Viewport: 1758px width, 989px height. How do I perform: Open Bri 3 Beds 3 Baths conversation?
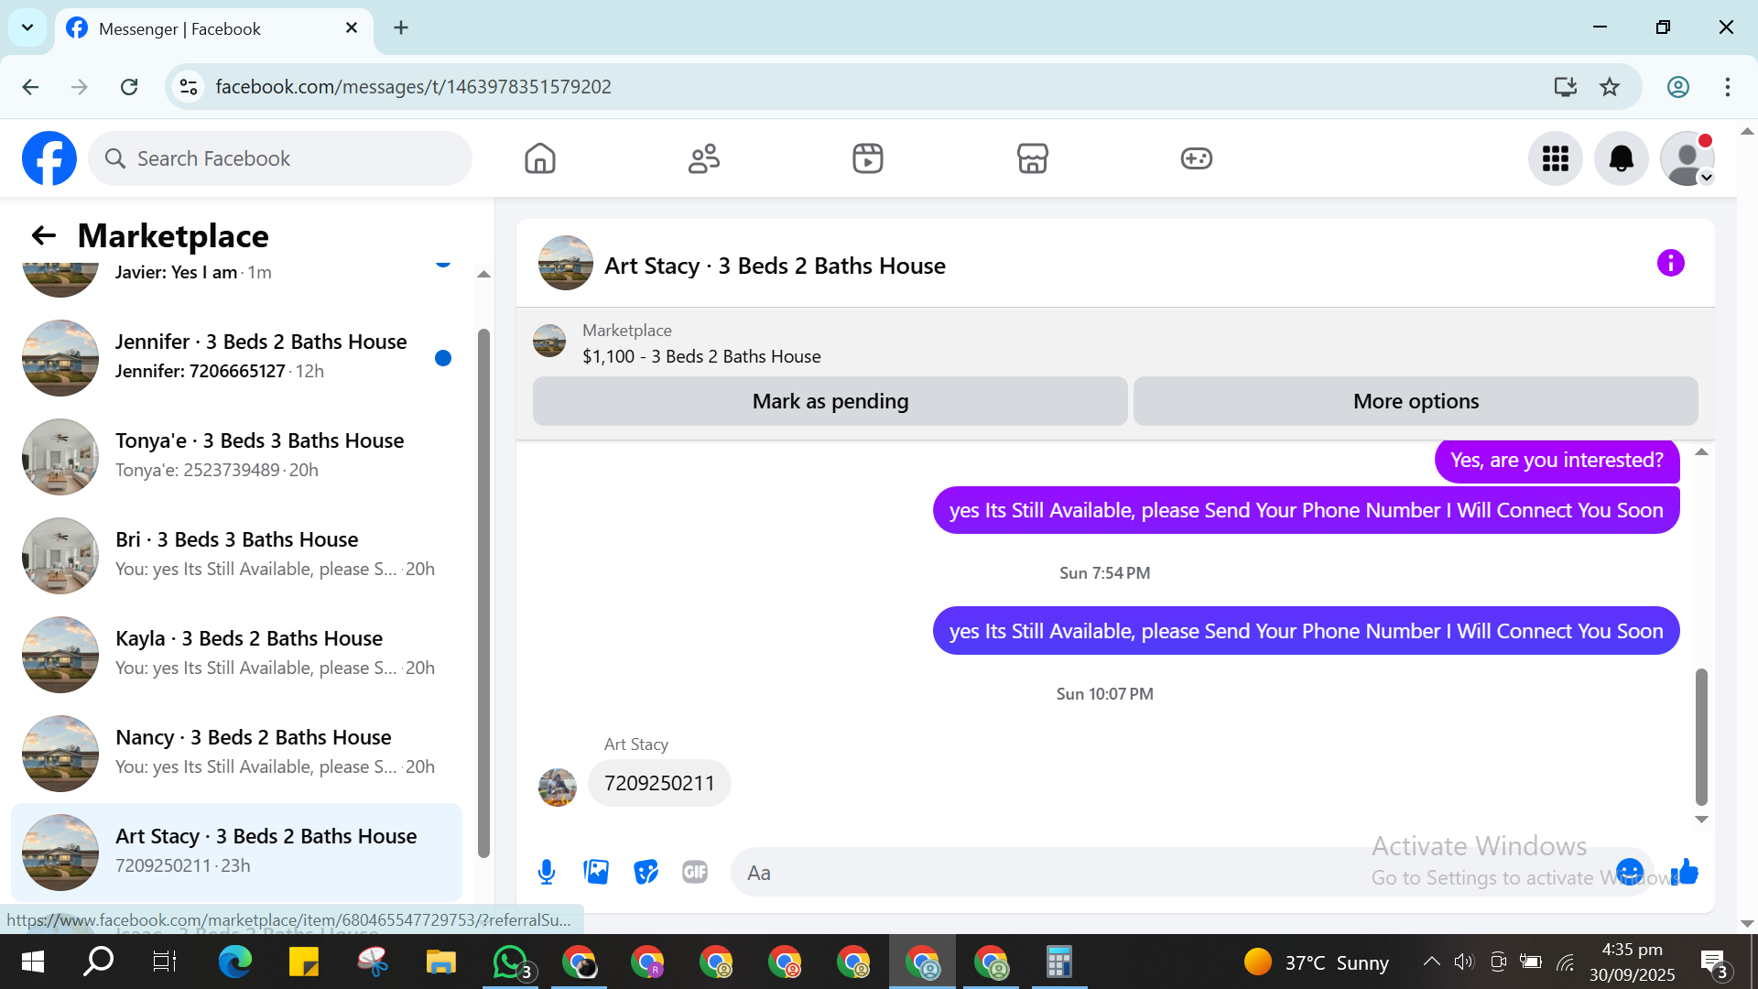coord(236,555)
